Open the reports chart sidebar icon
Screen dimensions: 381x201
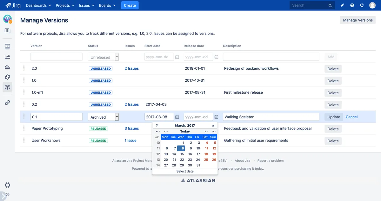coord(8,57)
